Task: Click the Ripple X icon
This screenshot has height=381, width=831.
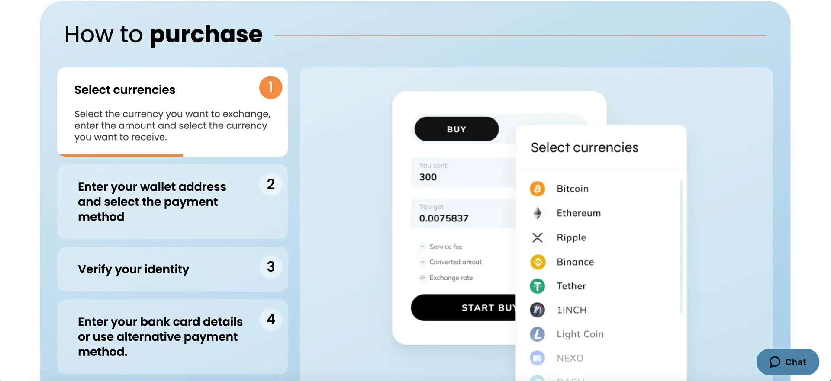Action: [537, 237]
